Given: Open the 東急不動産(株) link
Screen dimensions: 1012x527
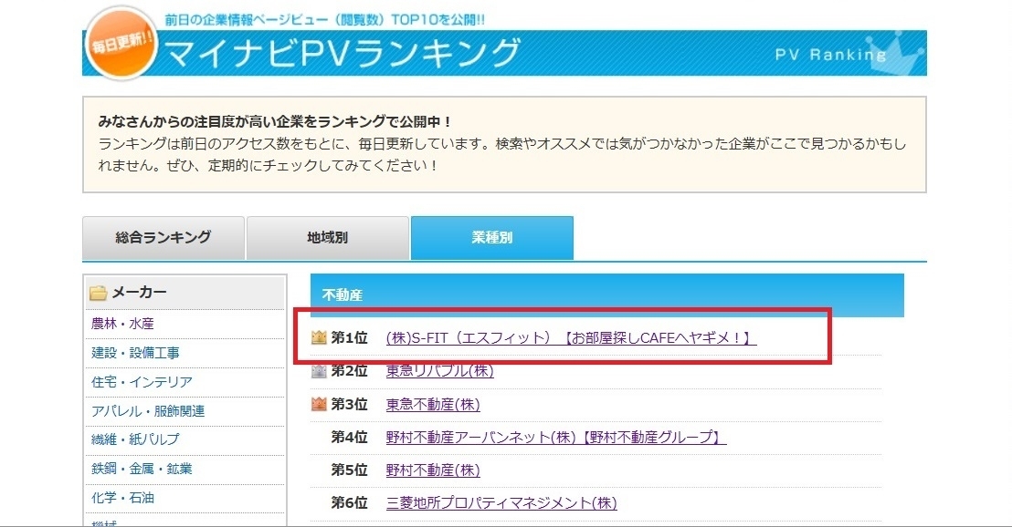Looking at the screenshot, I should [x=433, y=405].
